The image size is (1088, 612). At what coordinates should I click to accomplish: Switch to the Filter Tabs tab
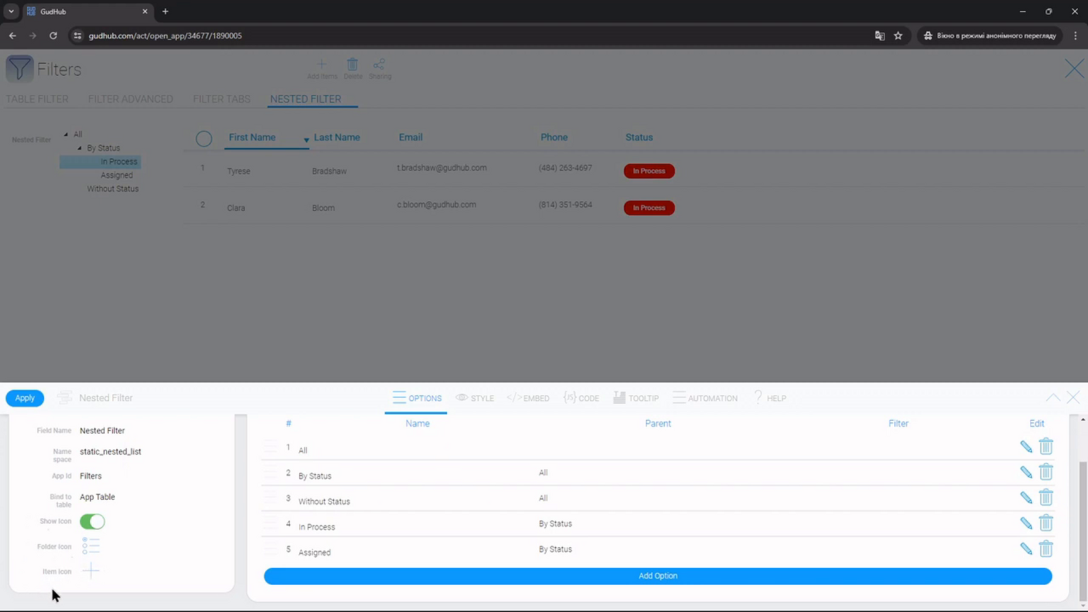point(222,99)
